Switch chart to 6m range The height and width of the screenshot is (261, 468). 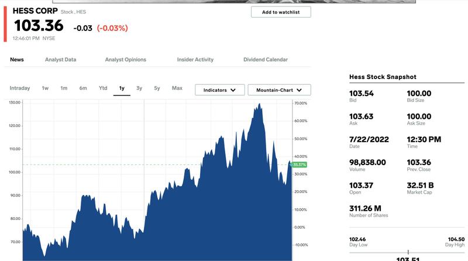click(83, 88)
